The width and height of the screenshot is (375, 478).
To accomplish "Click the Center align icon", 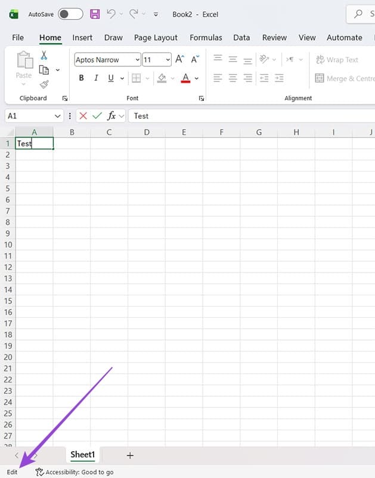I will [x=233, y=78].
